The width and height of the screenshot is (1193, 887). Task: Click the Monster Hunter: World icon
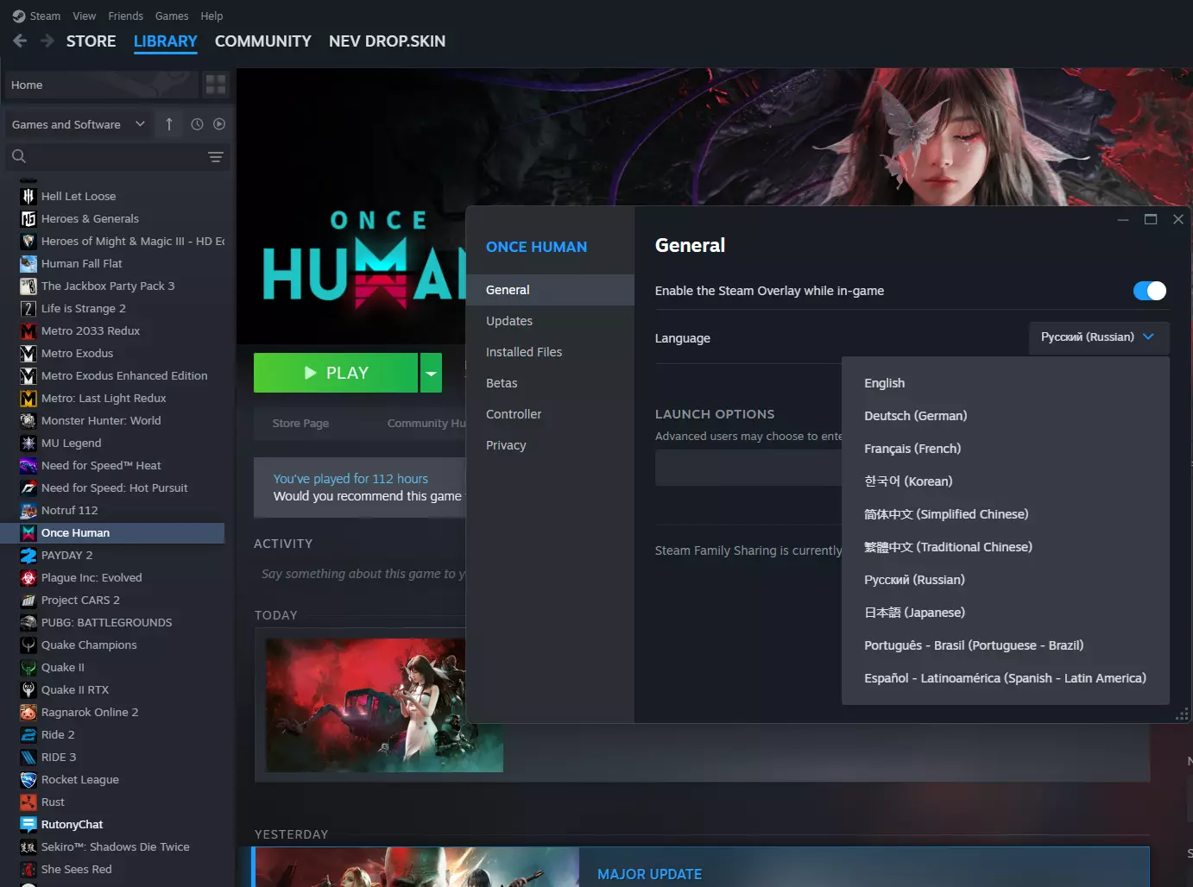[28, 420]
